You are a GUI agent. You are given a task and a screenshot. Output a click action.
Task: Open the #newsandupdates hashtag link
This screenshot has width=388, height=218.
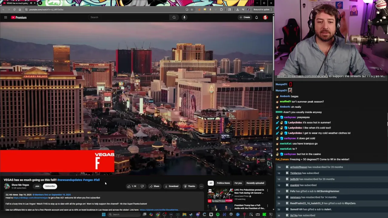70,180
